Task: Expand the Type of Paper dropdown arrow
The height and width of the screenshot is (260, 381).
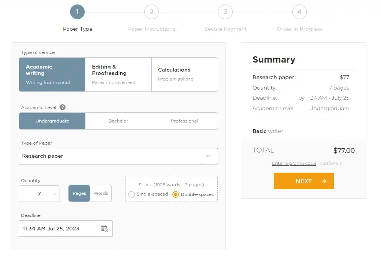Action: [208, 156]
